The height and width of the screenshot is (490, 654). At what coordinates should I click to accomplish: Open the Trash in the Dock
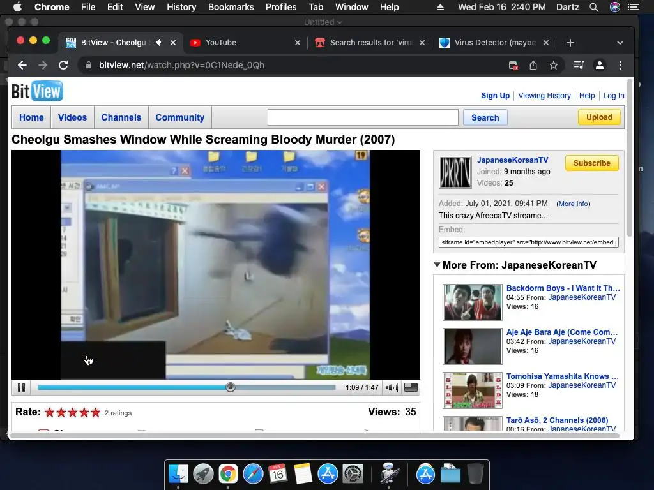click(x=475, y=474)
